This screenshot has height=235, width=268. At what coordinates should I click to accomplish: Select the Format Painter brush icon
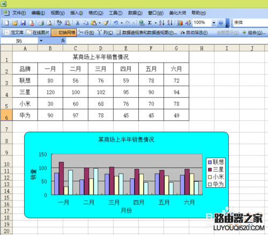point(106,23)
